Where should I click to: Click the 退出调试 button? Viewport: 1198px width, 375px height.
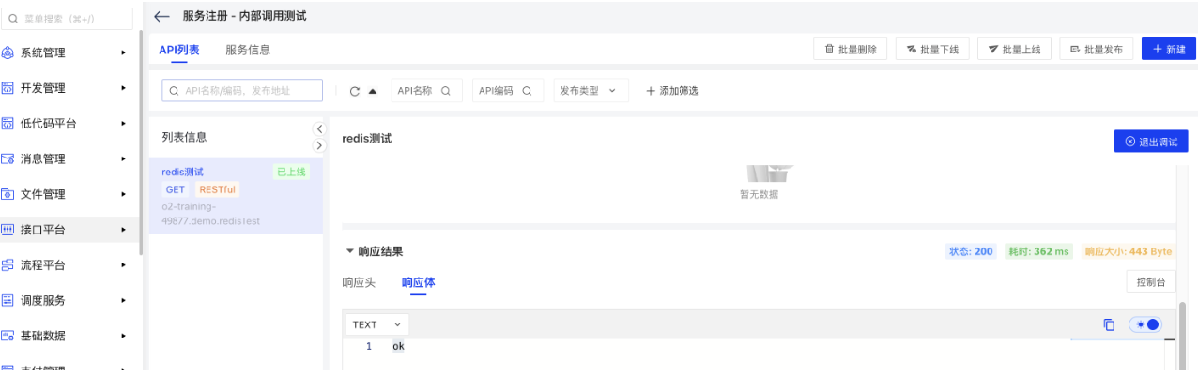coord(1151,141)
